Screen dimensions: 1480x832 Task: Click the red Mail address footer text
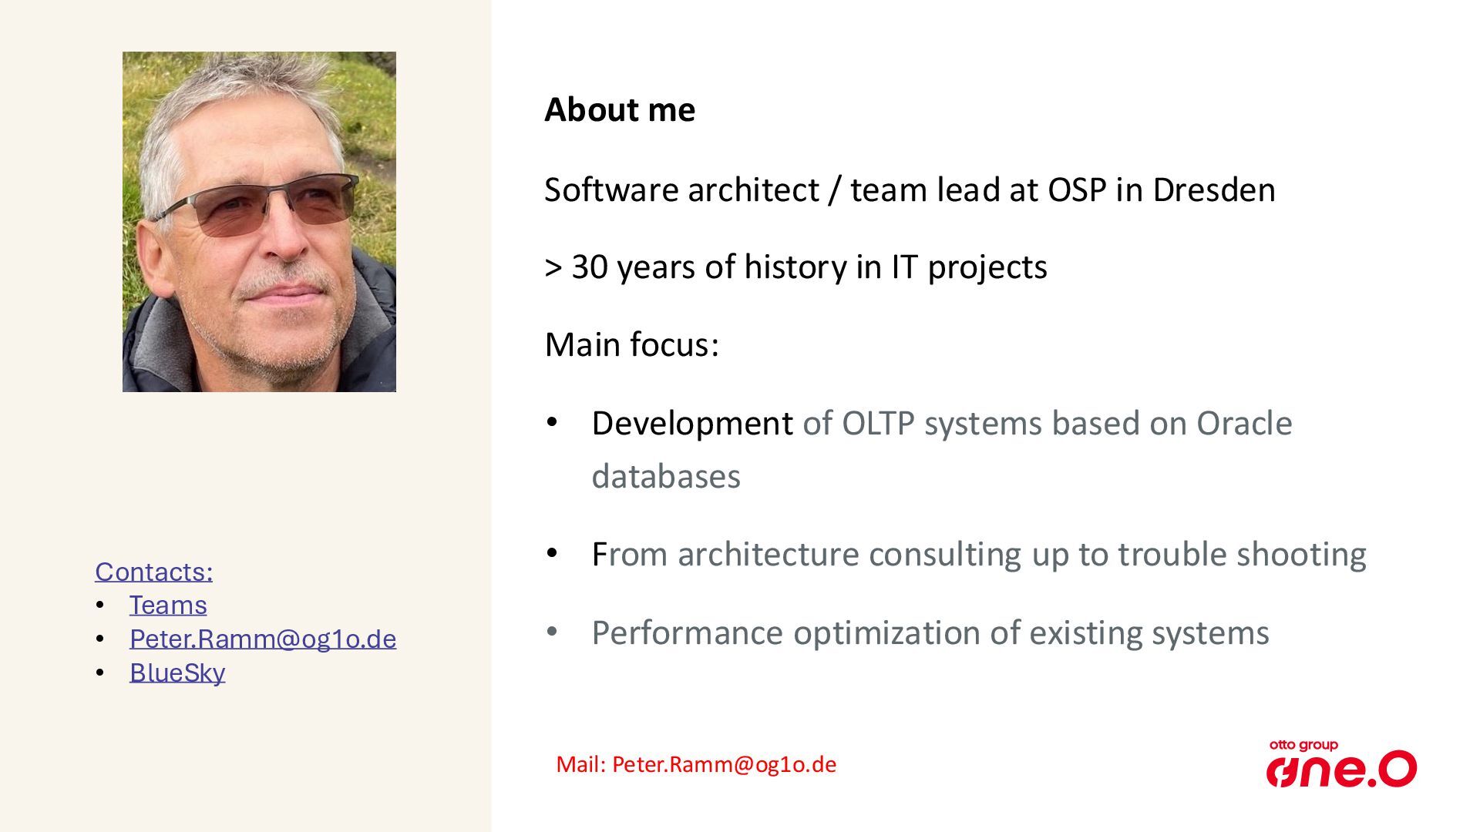coord(695,764)
